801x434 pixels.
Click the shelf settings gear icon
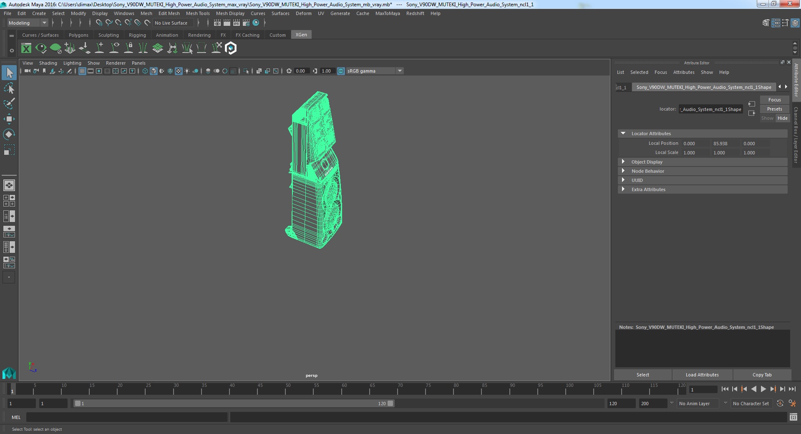click(12, 50)
